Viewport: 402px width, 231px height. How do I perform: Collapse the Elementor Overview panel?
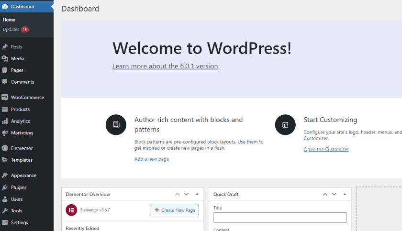click(197, 194)
